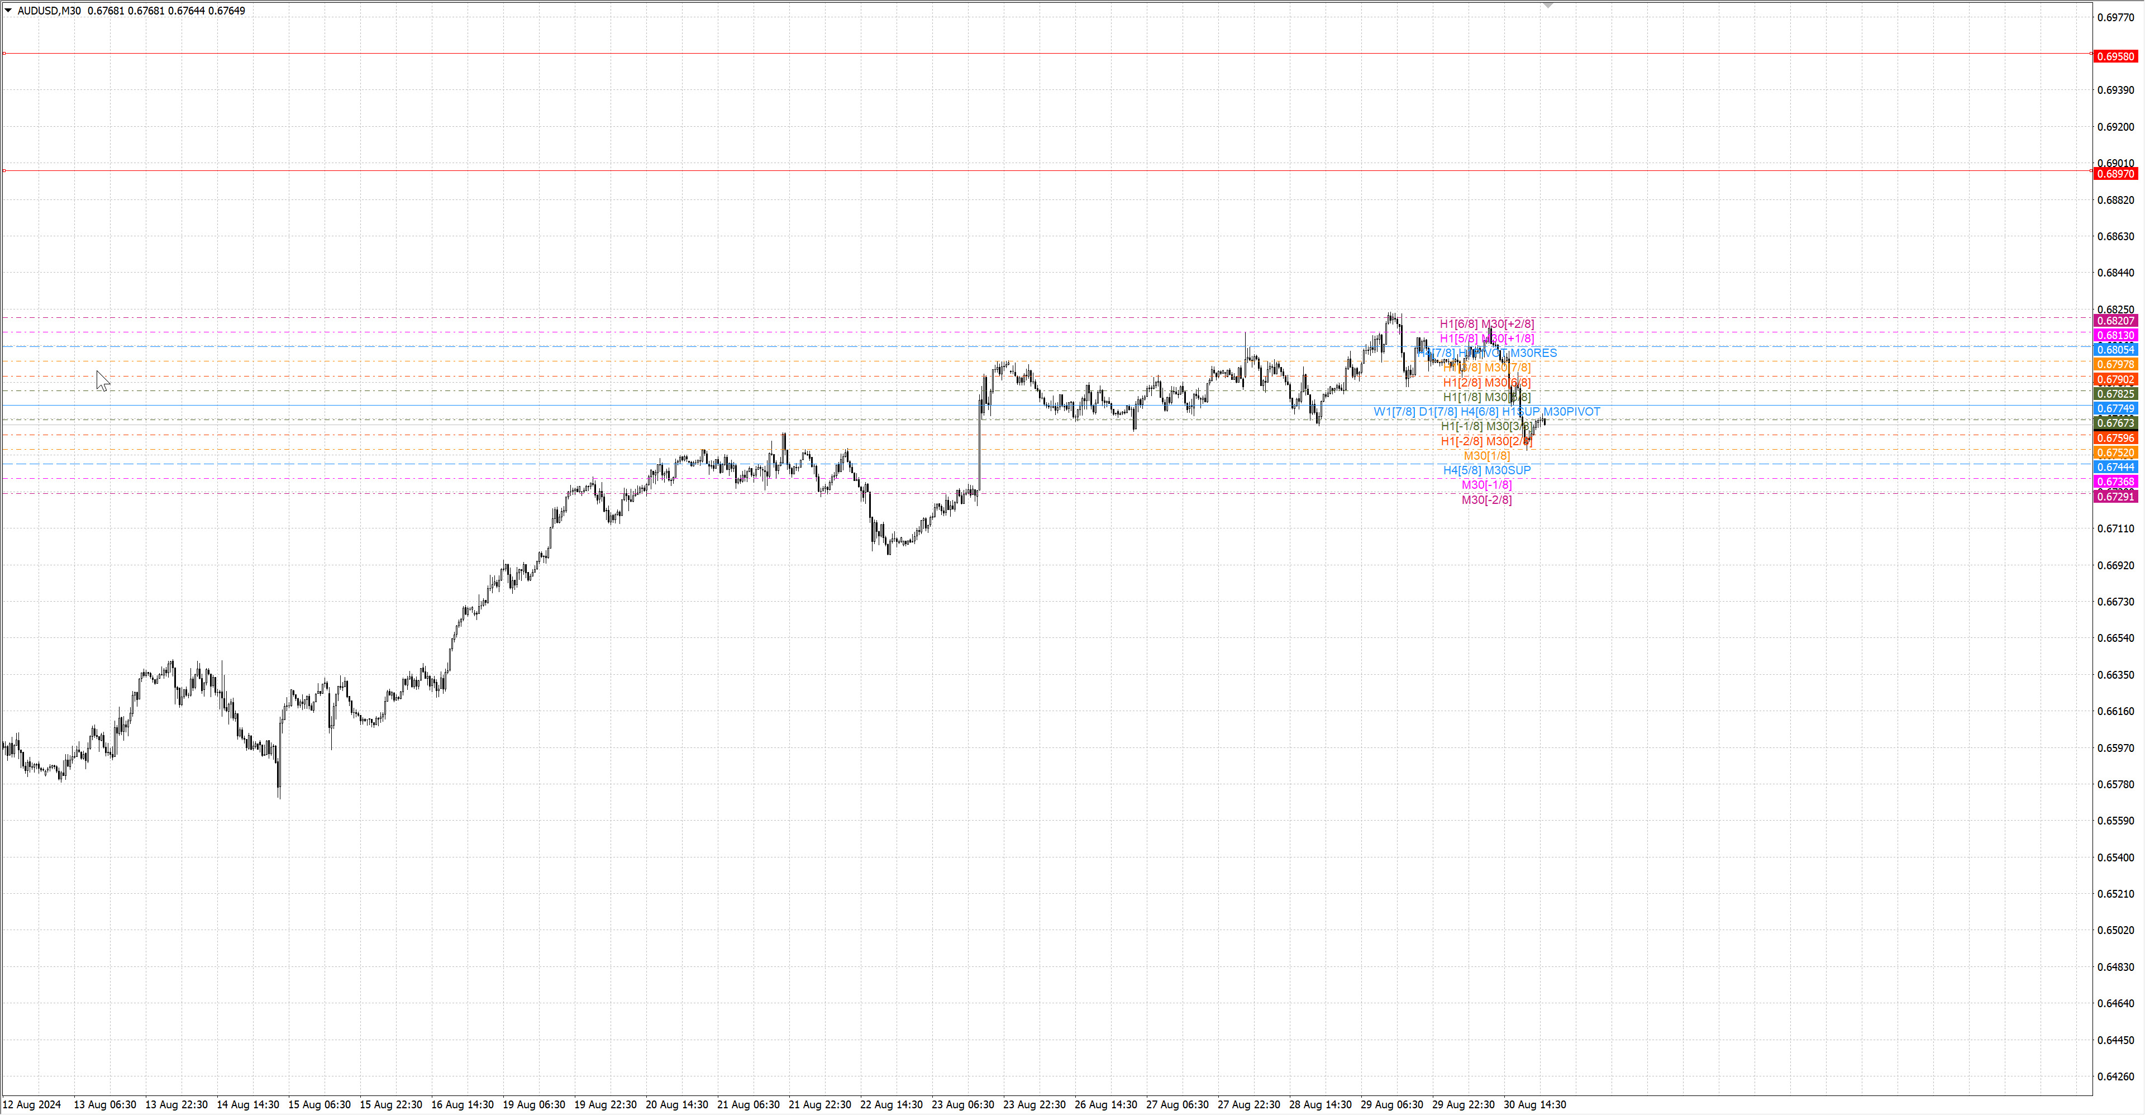Image resolution: width=2145 pixels, height=1115 pixels.
Task: Select the red line handle at 0.69580
Action: (x=4, y=53)
